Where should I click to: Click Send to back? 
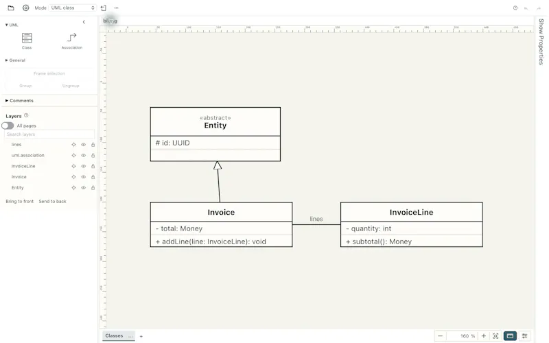tap(53, 202)
